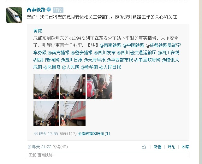The image size is (202, 164).
Task: Click the 评论 tag next to username
Action: (58, 10)
